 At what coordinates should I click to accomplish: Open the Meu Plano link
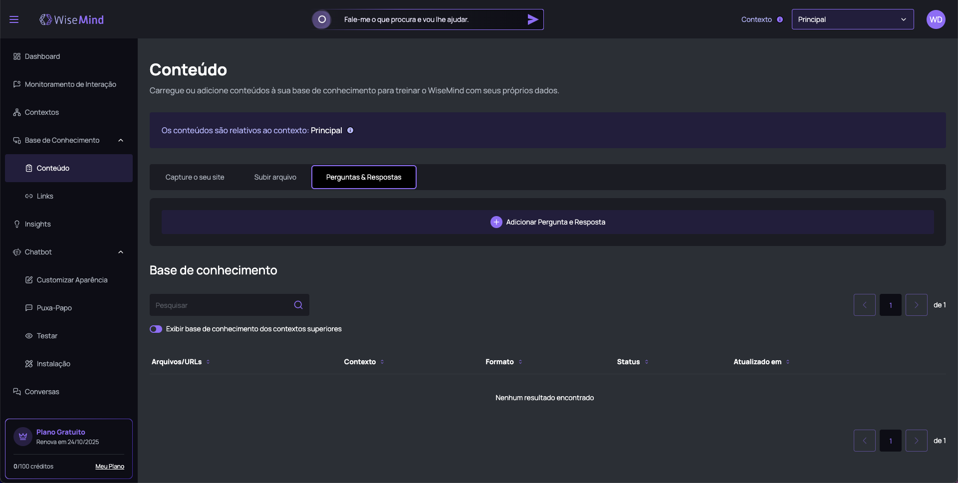click(110, 467)
